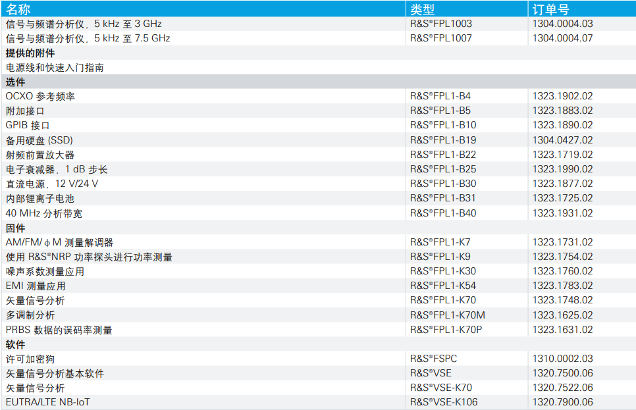This screenshot has height=410, width=636.
Task: Click type cell R&S FPL1-B31
Action: [443, 199]
